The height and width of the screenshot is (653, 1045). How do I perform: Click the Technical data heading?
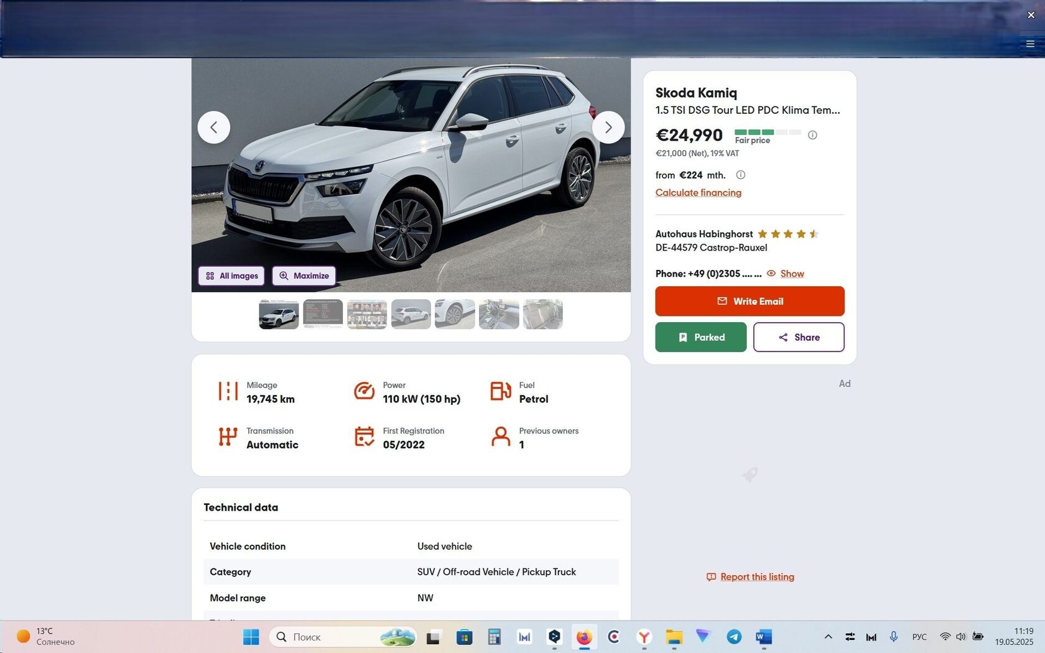click(x=241, y=507)
